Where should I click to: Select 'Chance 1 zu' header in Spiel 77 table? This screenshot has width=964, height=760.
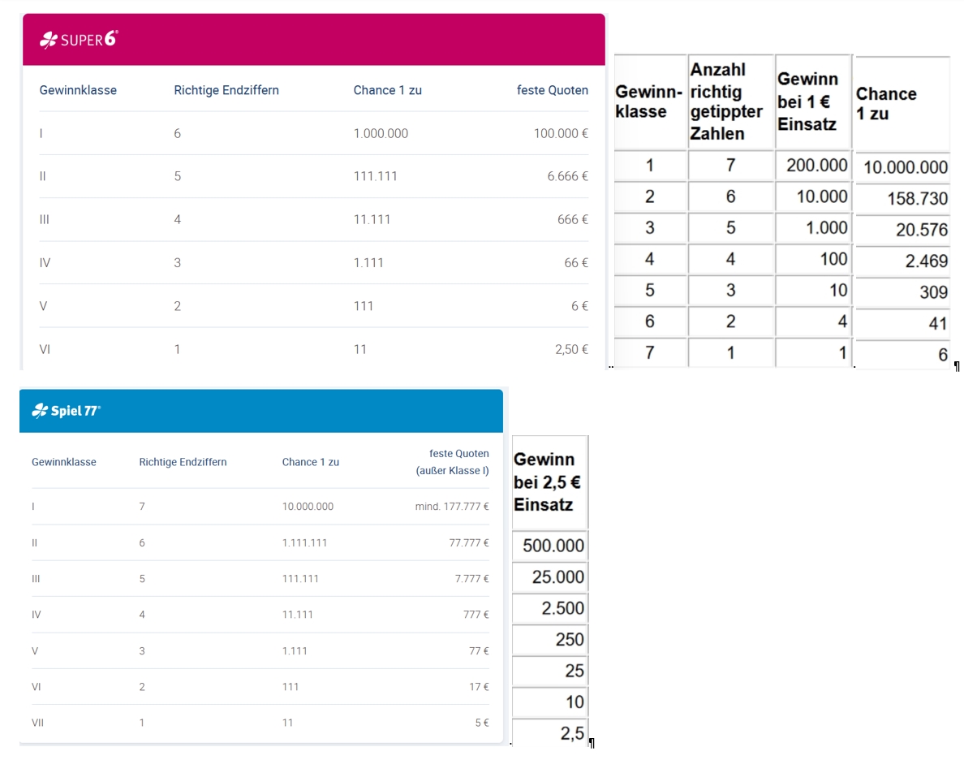click(311, 462)
